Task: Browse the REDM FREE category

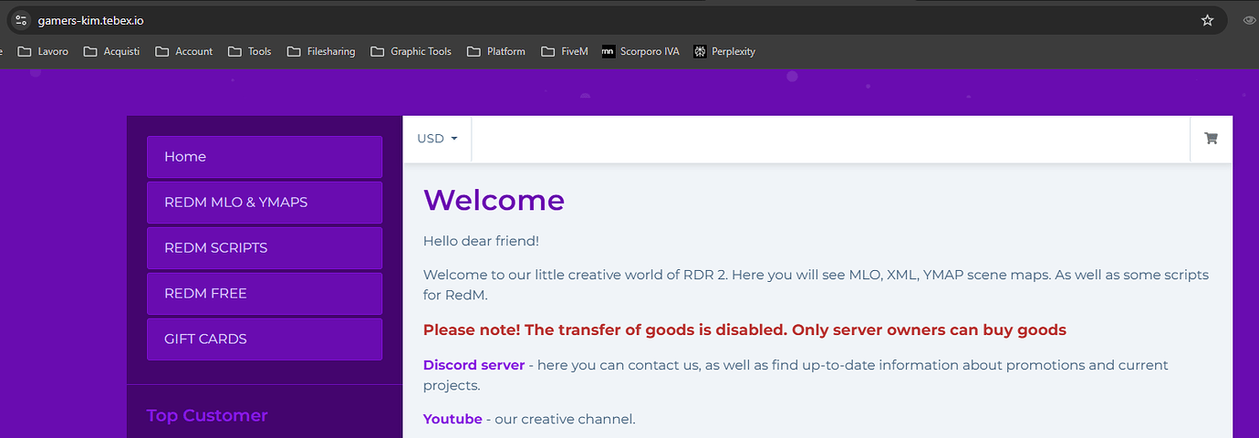Action: pyautogui.click(x=264, y=294)
